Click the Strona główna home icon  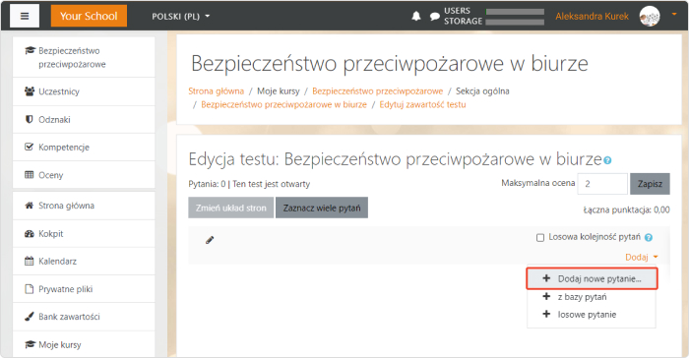pos(29,206)
